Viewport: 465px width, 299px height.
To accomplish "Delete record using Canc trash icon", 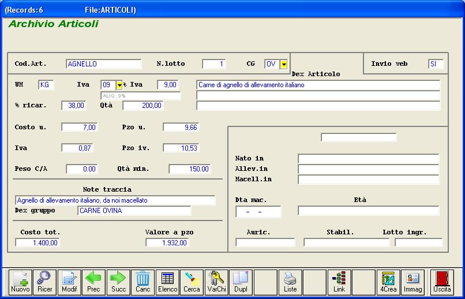I will tap(143, 282).
